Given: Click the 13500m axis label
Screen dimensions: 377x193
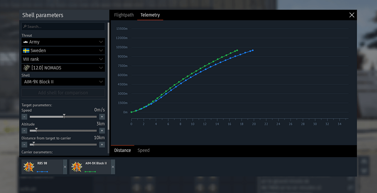Looking at the screenshot, I should click(122, 29).
